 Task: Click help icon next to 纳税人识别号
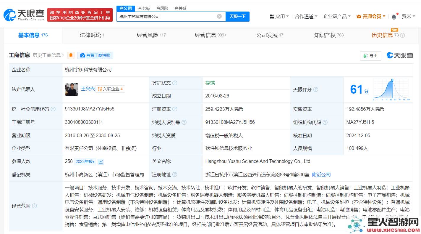184,122
